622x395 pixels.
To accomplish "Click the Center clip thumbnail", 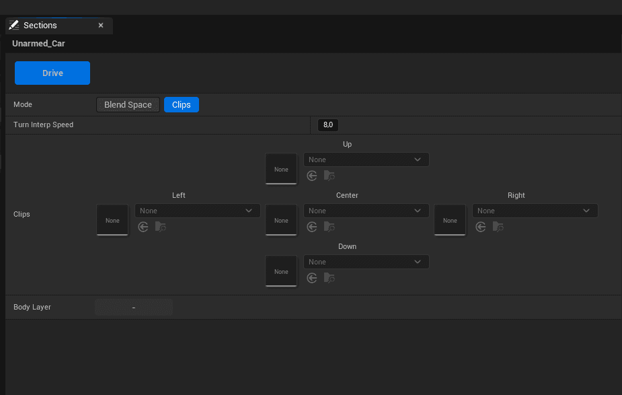I will tap(281, 220).
